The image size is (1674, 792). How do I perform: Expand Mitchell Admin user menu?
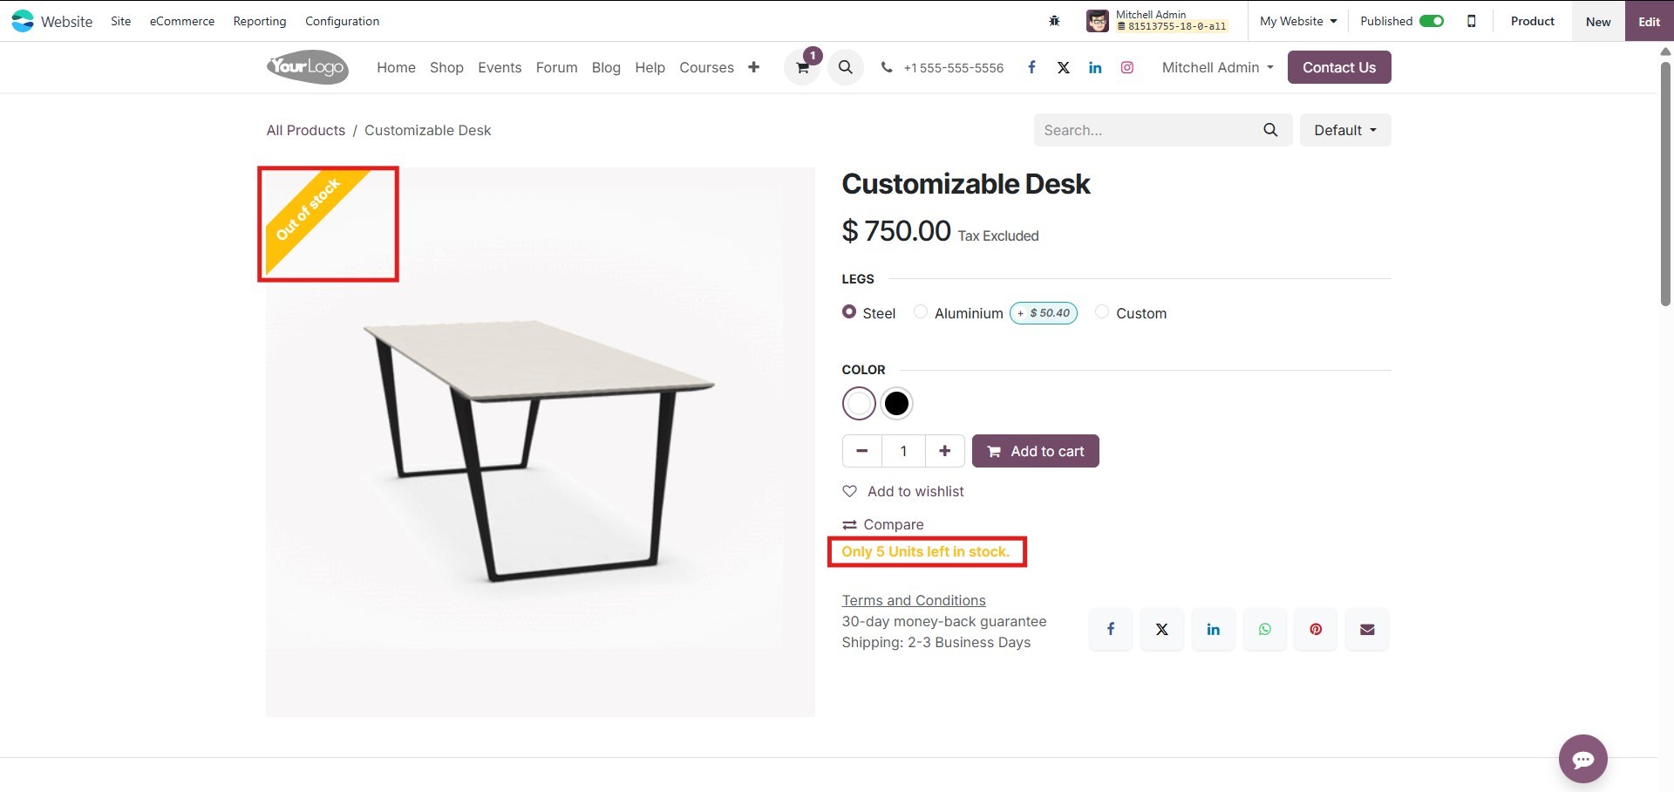[1217, 67]
